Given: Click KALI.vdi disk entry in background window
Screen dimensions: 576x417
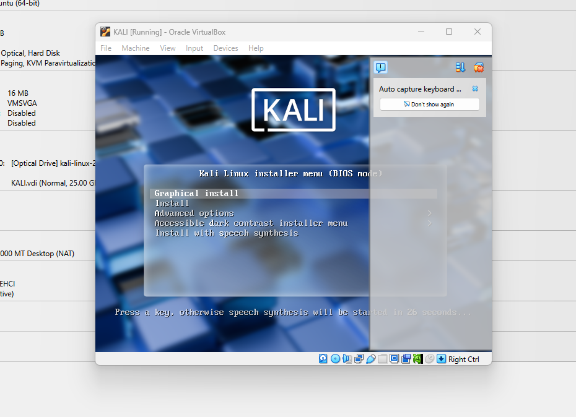Looking at the screenshot, I should point(53,183).
